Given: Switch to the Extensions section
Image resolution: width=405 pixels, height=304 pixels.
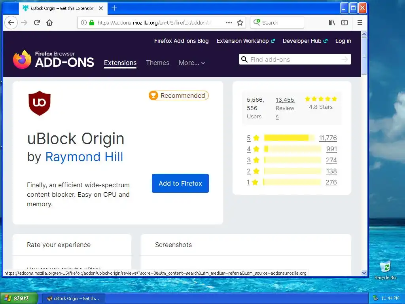Looking at the screenshot, I should [x=120, y=63].
